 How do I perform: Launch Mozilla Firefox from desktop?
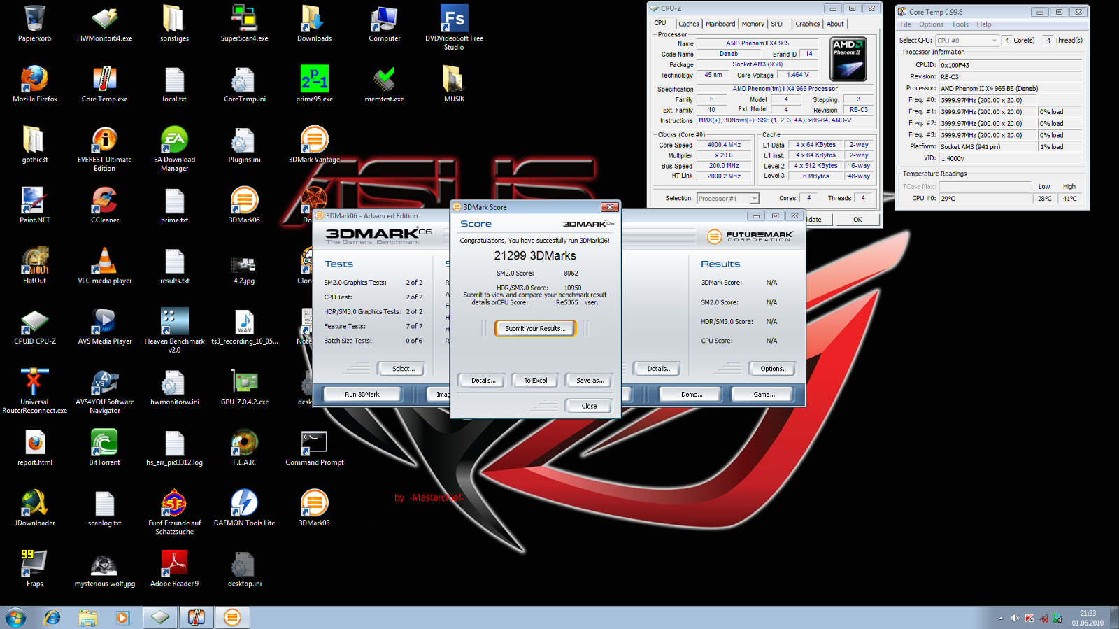34,84
